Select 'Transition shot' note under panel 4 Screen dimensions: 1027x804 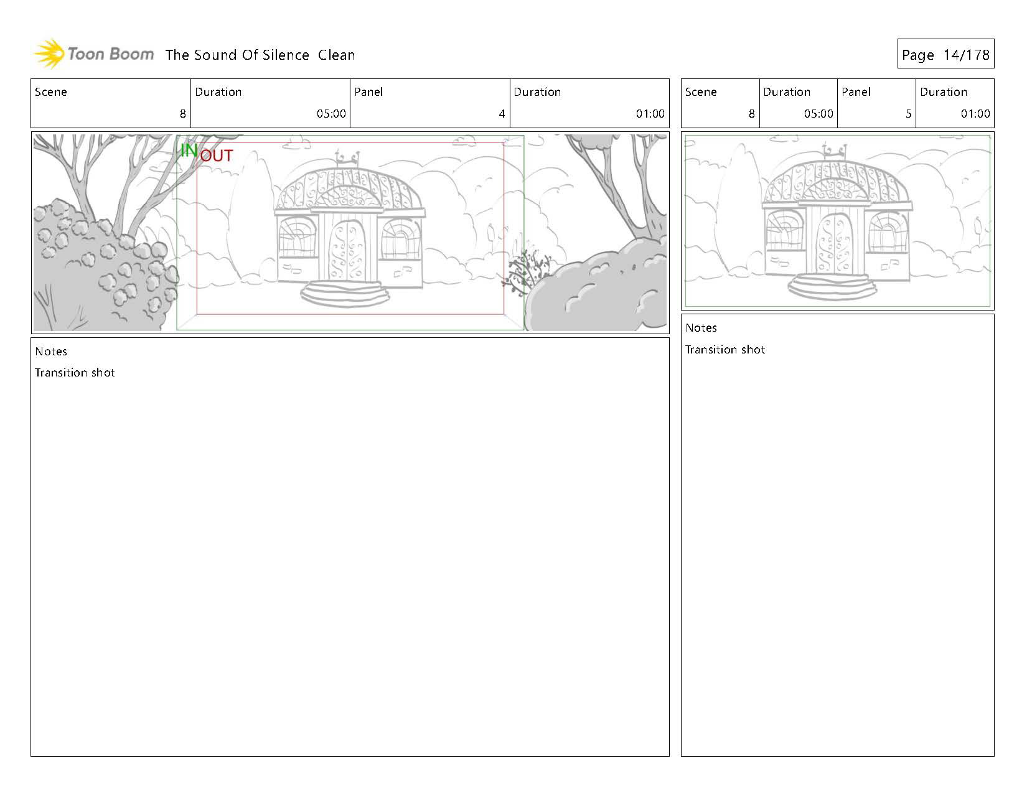(x=75, y=373)
